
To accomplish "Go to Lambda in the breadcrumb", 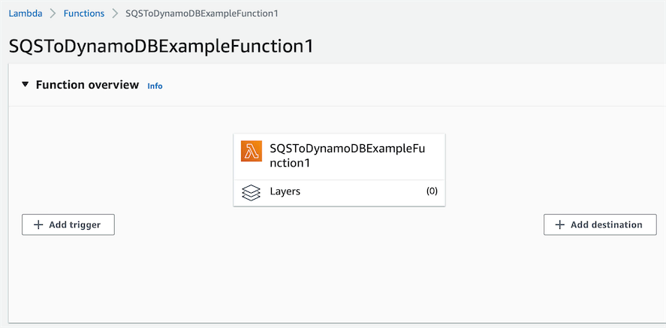I will click(x=26, y=14).
